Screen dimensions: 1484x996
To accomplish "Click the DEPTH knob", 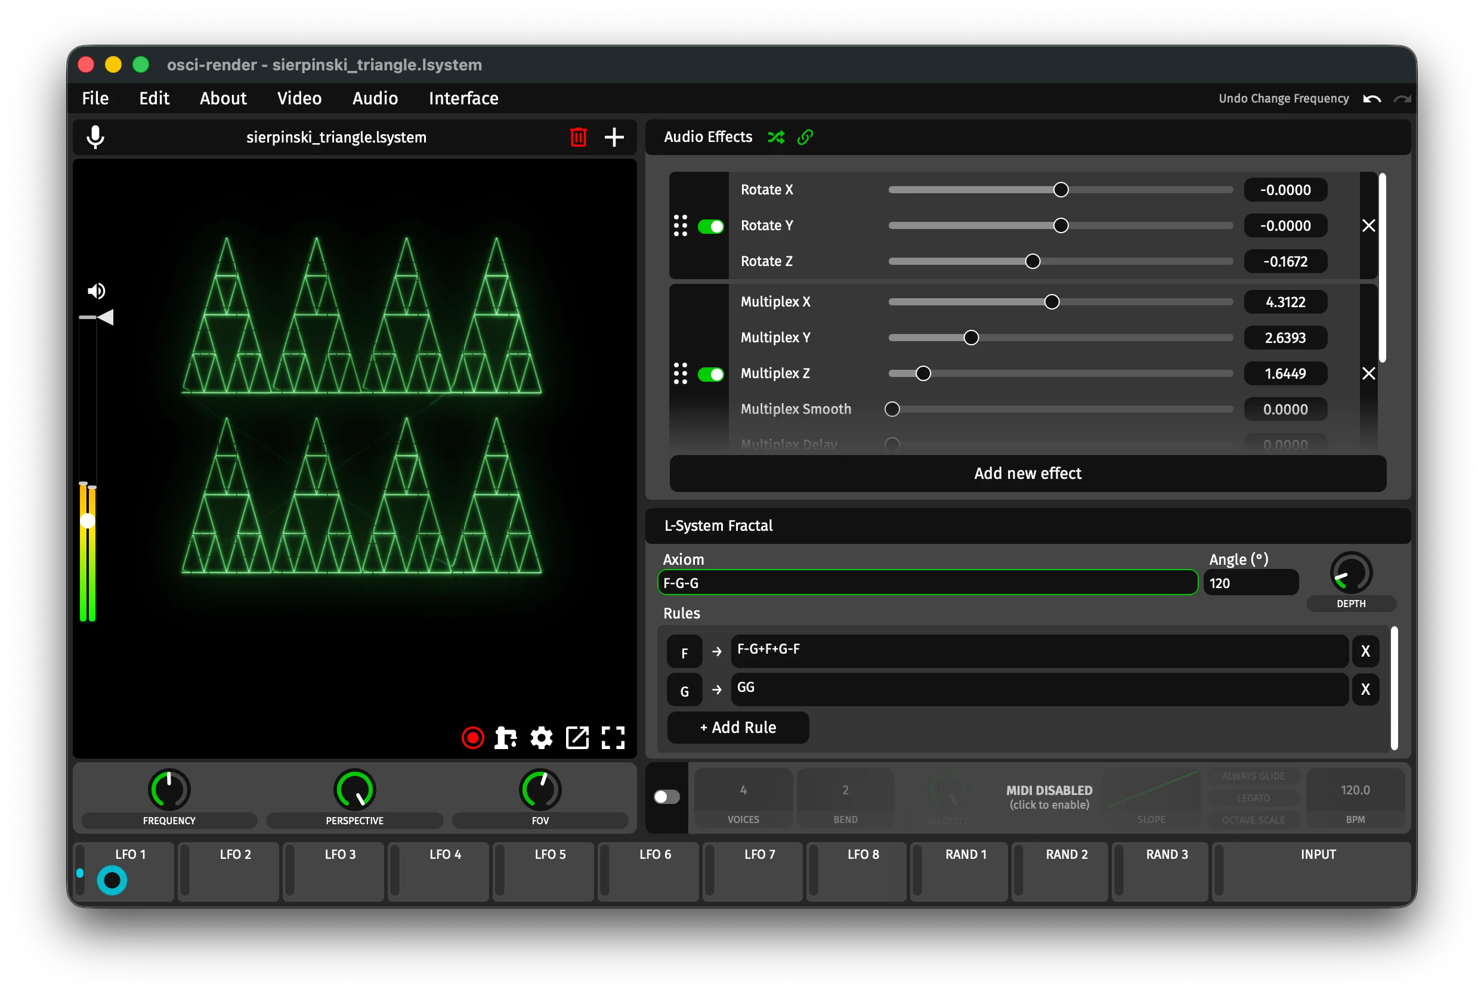I will coord(1350,574).
